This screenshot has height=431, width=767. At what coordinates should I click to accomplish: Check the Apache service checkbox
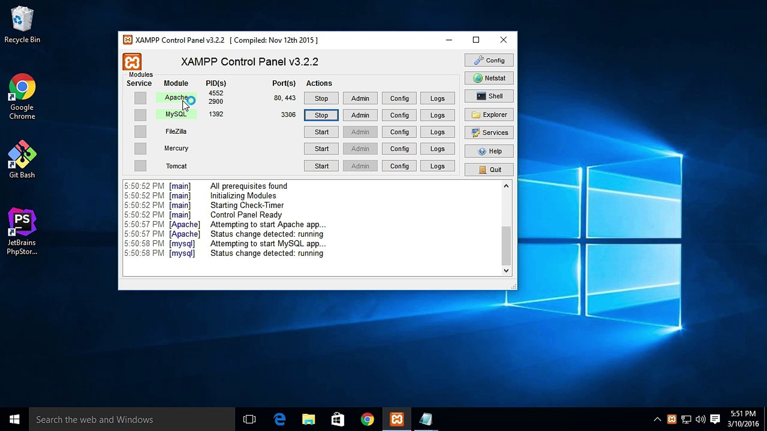(x=140, y=98)
